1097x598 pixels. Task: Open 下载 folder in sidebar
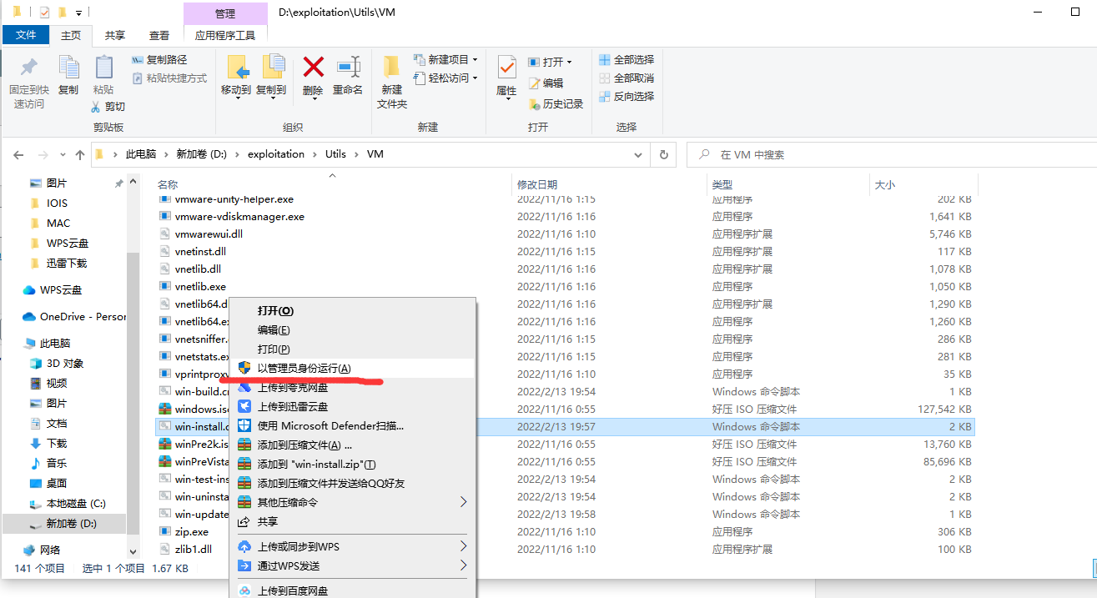tap(48, 443)
